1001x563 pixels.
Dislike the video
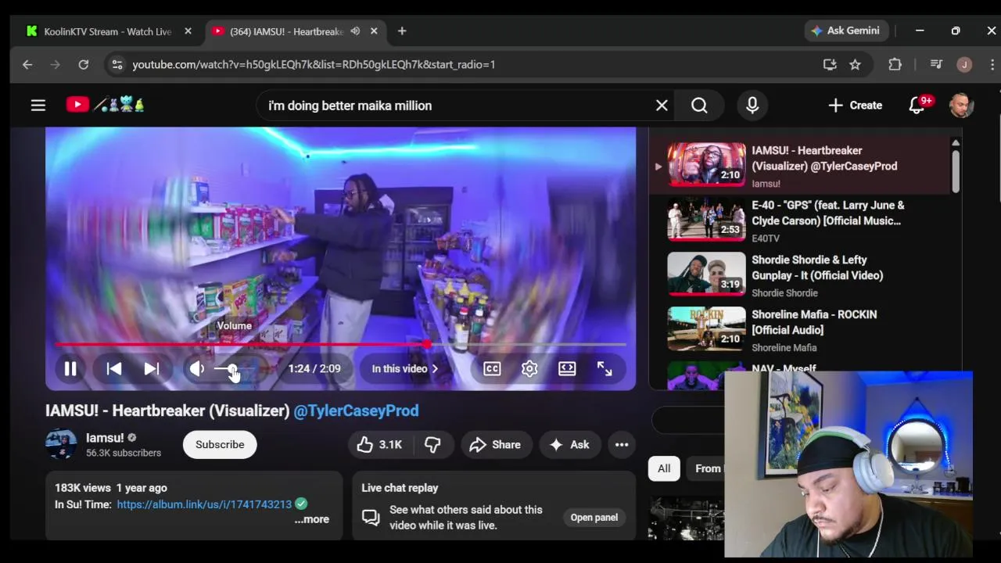point(432,444)
